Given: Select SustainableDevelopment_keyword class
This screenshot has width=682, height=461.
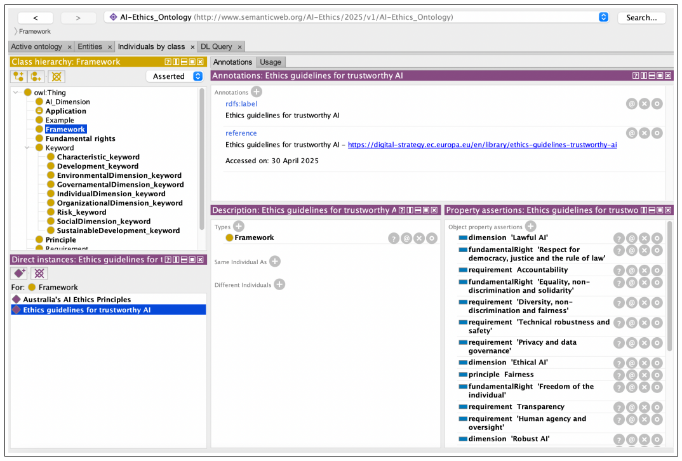Looking at the screenshot, I should [118, 230].
